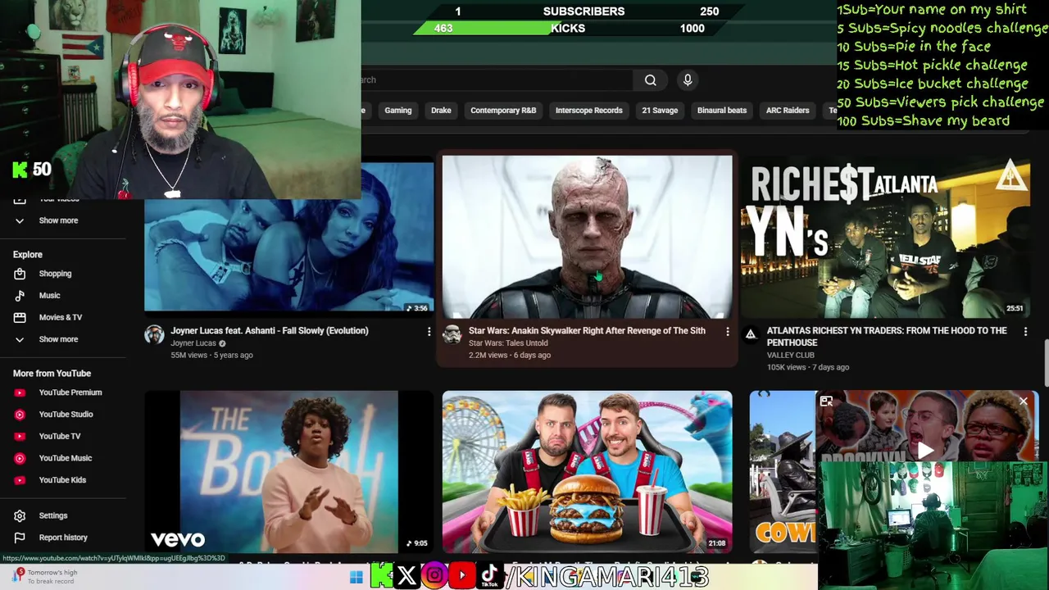1049x590 pixels.
Task: Expand the miniplayer using the expand icon
Action: point(826,402)
